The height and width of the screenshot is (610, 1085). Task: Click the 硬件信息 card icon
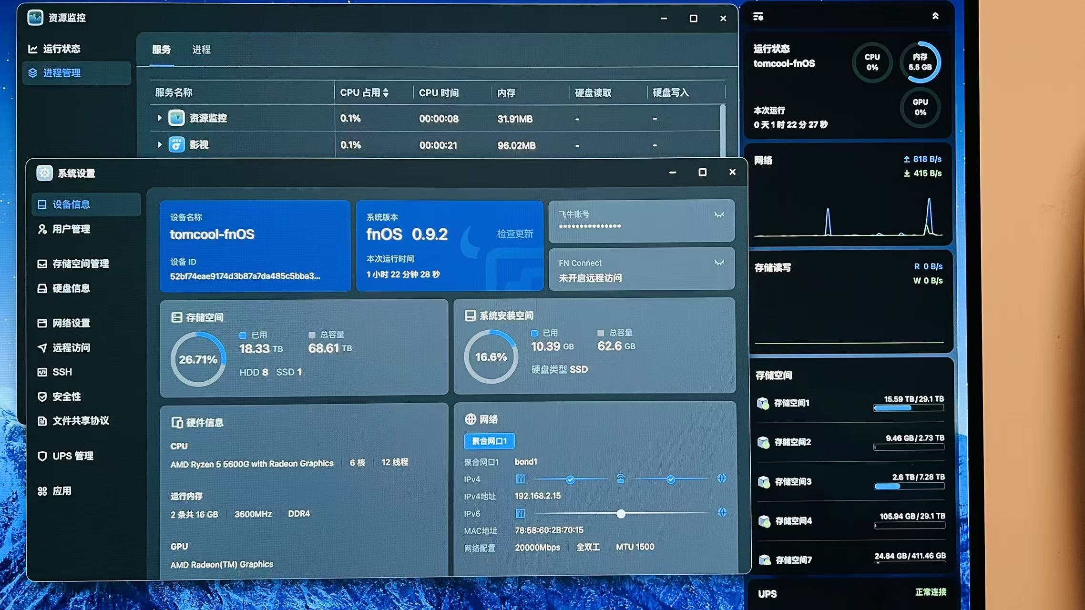pyautogui.click(x=177, y=422)
